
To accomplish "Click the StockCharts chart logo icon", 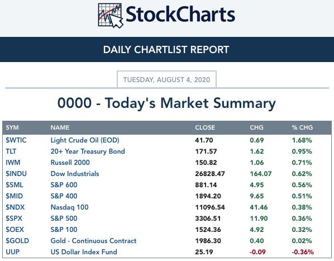I will [111, 16].
